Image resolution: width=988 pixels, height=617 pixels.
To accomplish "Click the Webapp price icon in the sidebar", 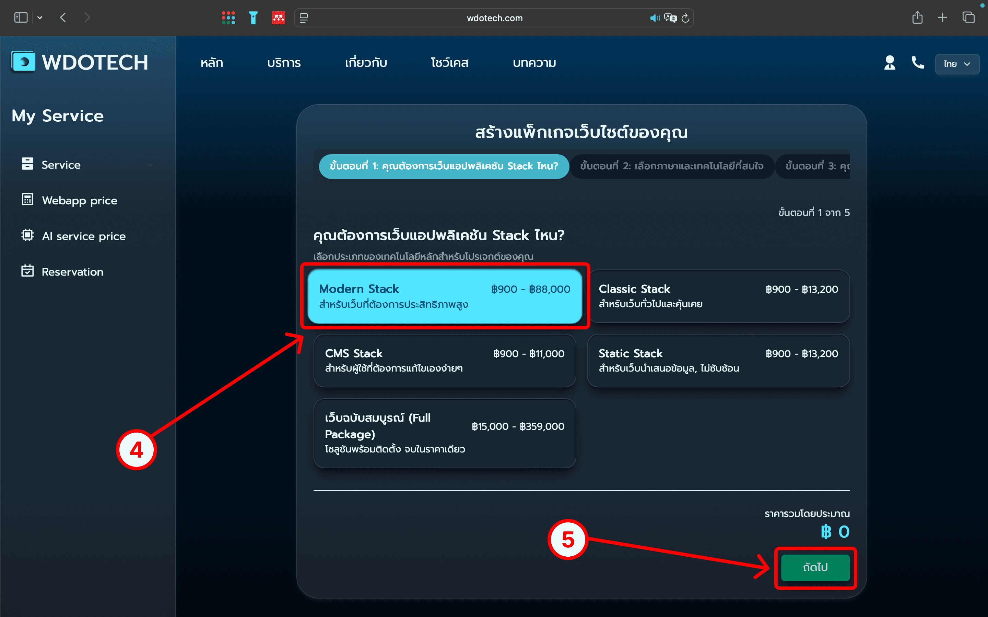I will click(x=27, y=200).
